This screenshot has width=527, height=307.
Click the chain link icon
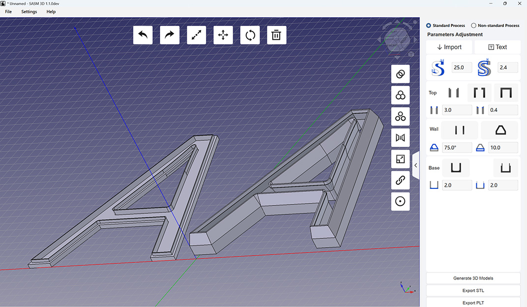[400, 180]
